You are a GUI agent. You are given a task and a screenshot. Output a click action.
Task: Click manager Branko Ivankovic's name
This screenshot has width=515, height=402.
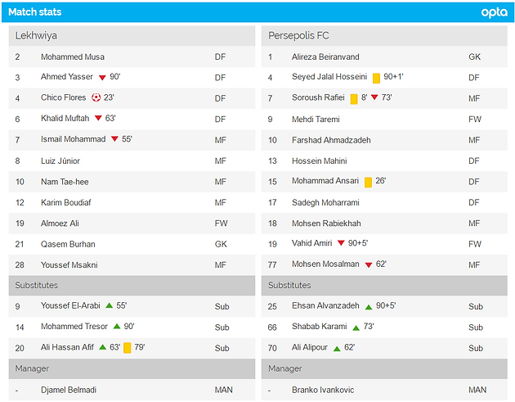pos(323,390)
